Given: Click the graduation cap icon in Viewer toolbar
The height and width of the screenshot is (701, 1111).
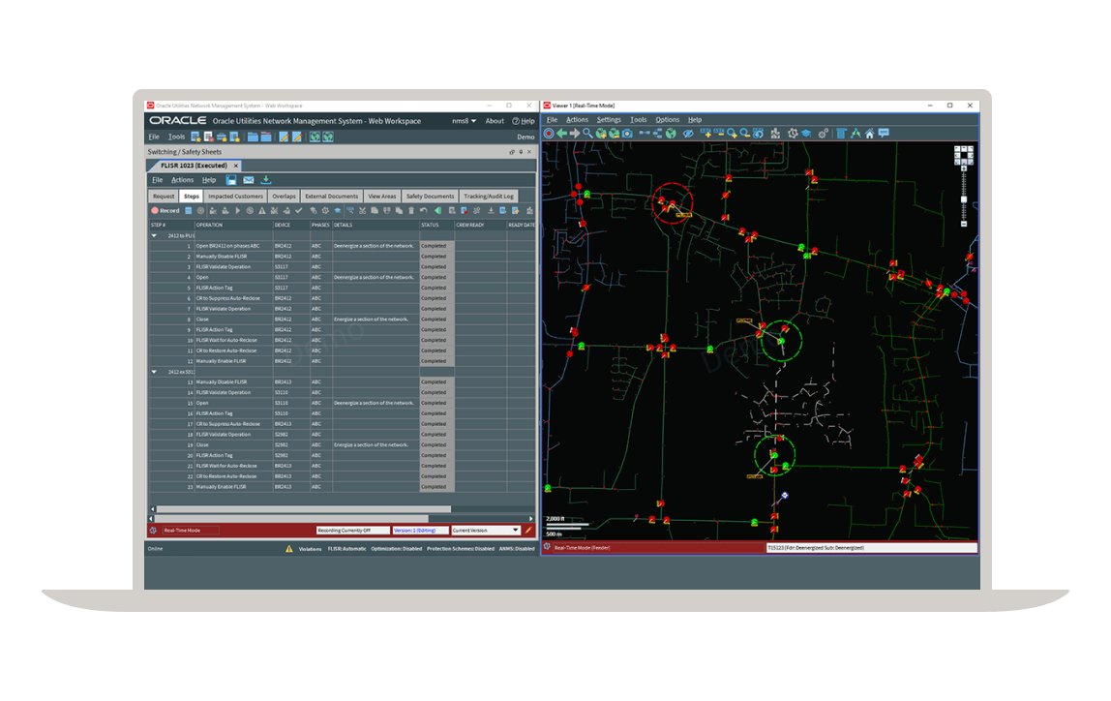Looking at the screenshot, I should pos(806,134).
